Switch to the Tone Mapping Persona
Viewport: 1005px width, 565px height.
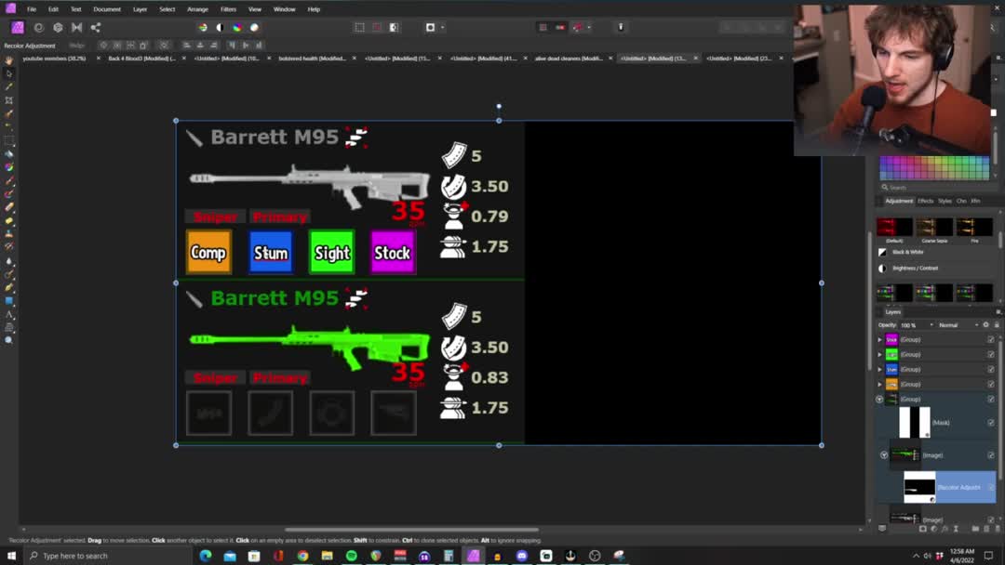tap(77, 28)
